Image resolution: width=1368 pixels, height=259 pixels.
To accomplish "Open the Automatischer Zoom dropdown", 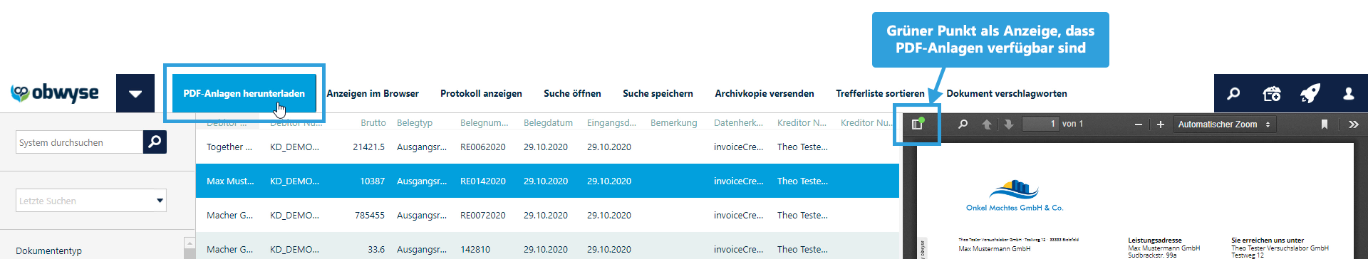I will click(x=1225, y=125).
